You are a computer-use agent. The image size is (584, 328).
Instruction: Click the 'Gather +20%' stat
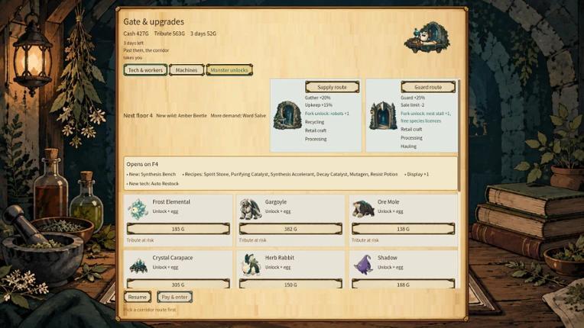click(318, 98)
